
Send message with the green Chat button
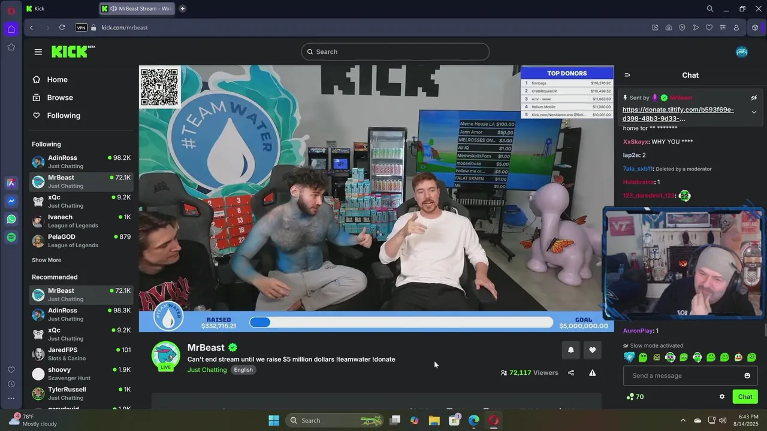point(745,397)
